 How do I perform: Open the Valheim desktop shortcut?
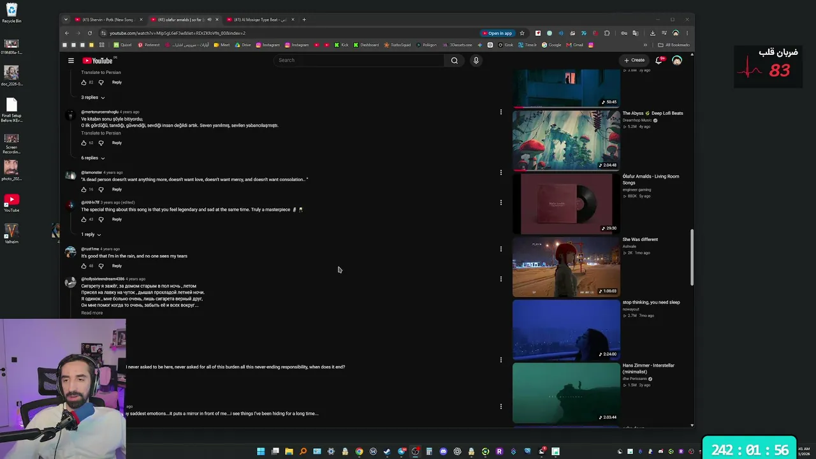click(x=11, y=233)
